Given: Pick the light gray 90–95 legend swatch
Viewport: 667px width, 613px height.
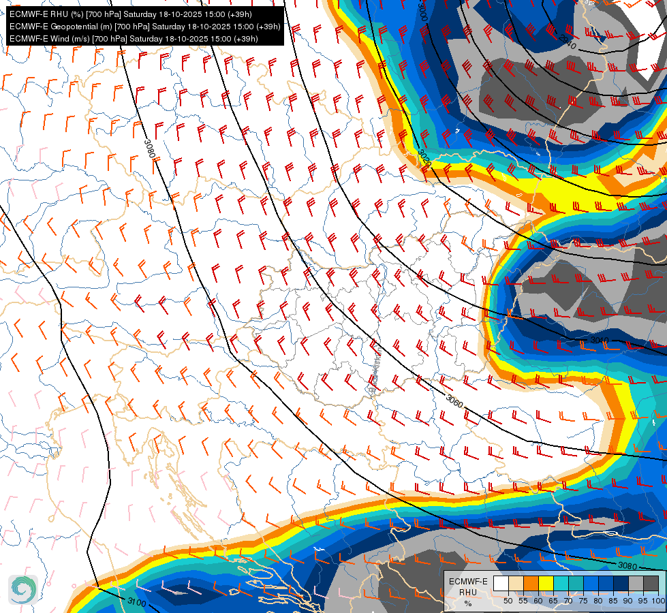Looking at the screenshot, I should point(636,583).
